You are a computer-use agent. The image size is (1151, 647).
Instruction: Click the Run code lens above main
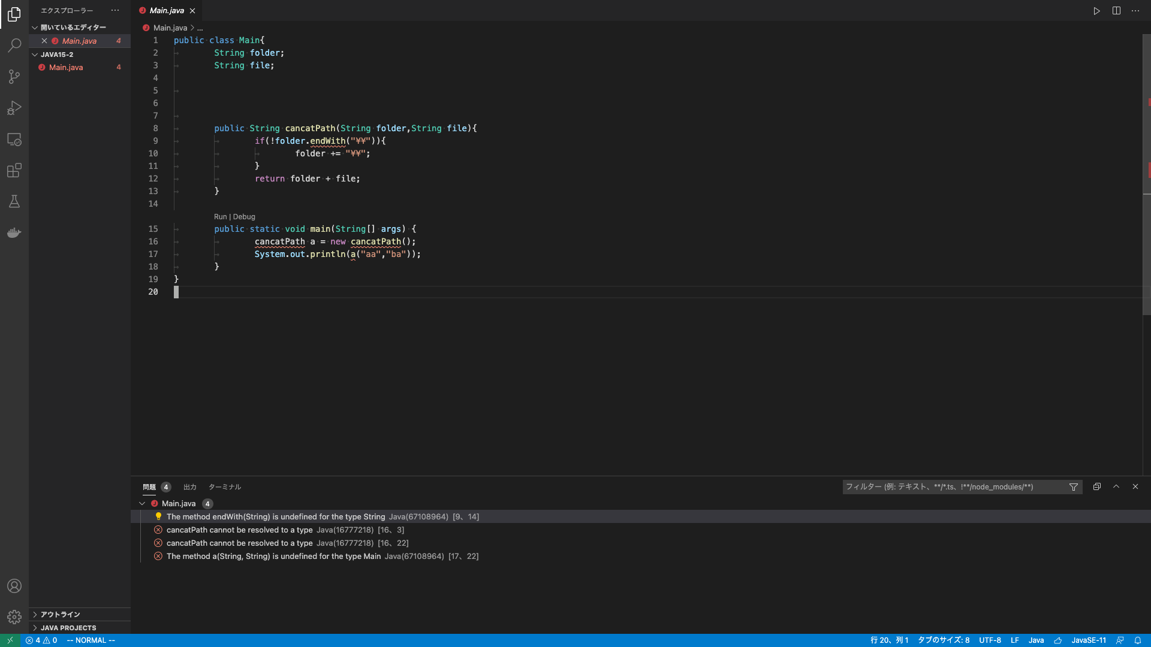(220, 217)
